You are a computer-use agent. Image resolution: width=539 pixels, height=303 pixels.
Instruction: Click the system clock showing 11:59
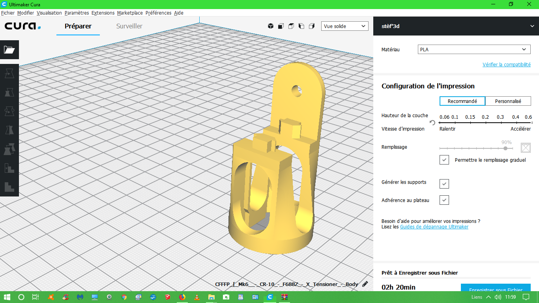point(511,297)
